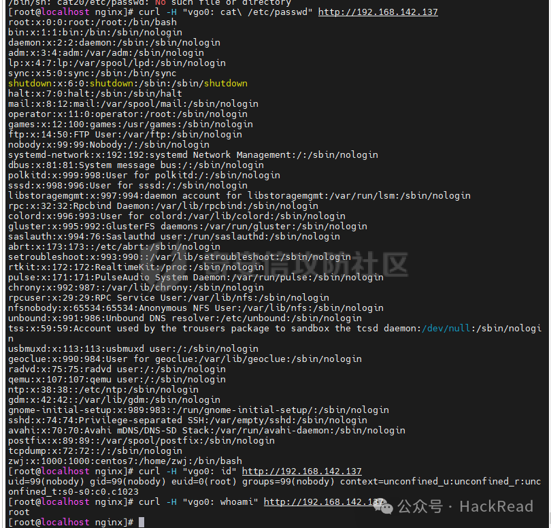This screenshot has height=528, width=551.
Task: Open the URL in the cat /etc/passwd curl command
Action: [378, 12]
